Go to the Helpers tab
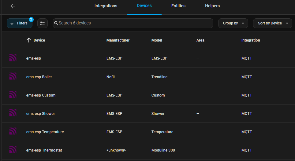This screenshot has width=295, height=161. point(212,6)
